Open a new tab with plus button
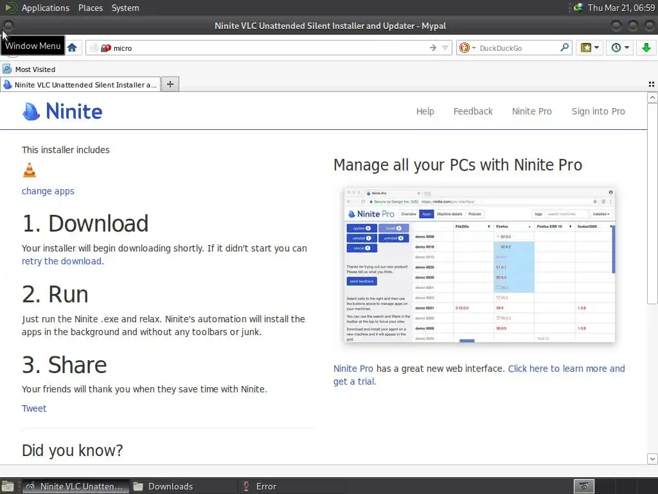 pos(170,84)
